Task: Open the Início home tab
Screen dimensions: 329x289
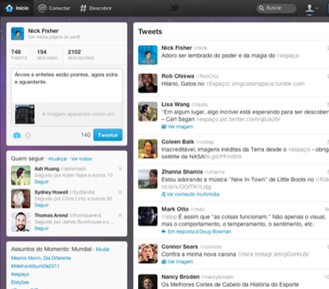Action: click(17, 8)
